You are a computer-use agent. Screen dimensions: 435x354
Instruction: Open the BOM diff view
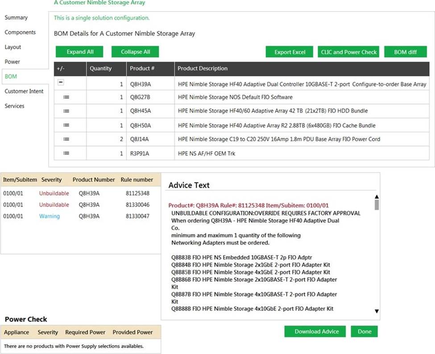[405, 52]
